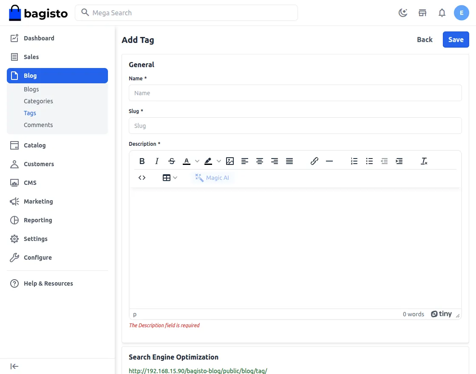Click the bagisto logo
476x374 pixels.
[x=38, y=13]
